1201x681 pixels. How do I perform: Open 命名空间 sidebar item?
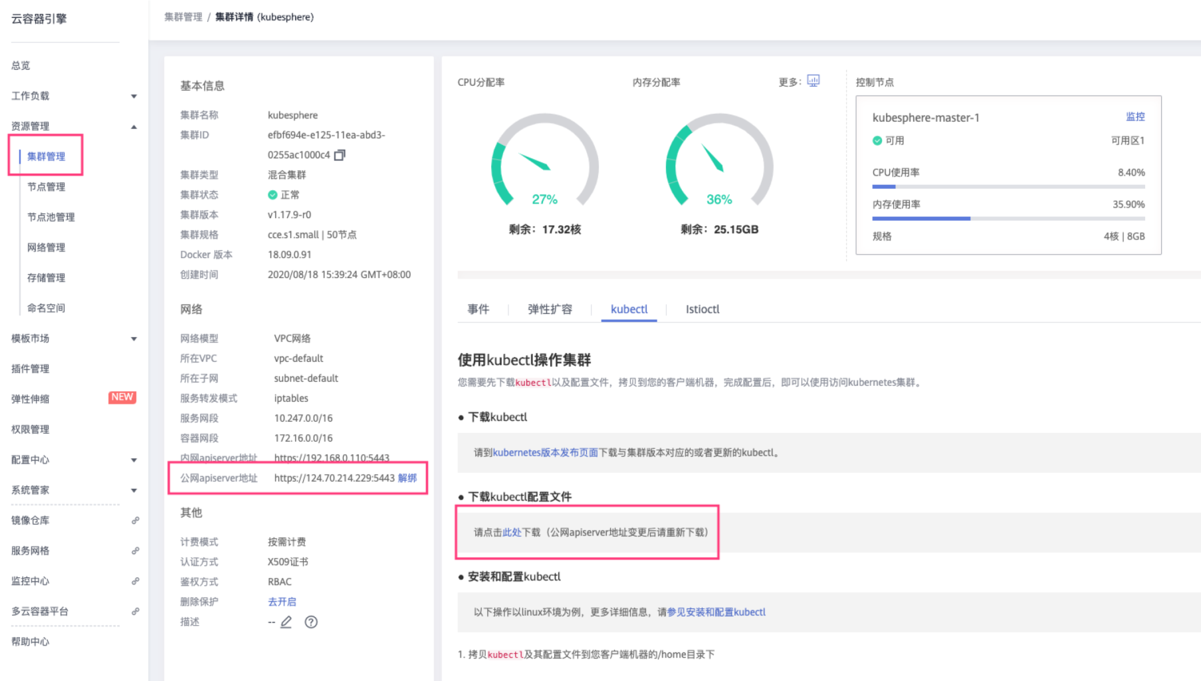click(46, 308)
